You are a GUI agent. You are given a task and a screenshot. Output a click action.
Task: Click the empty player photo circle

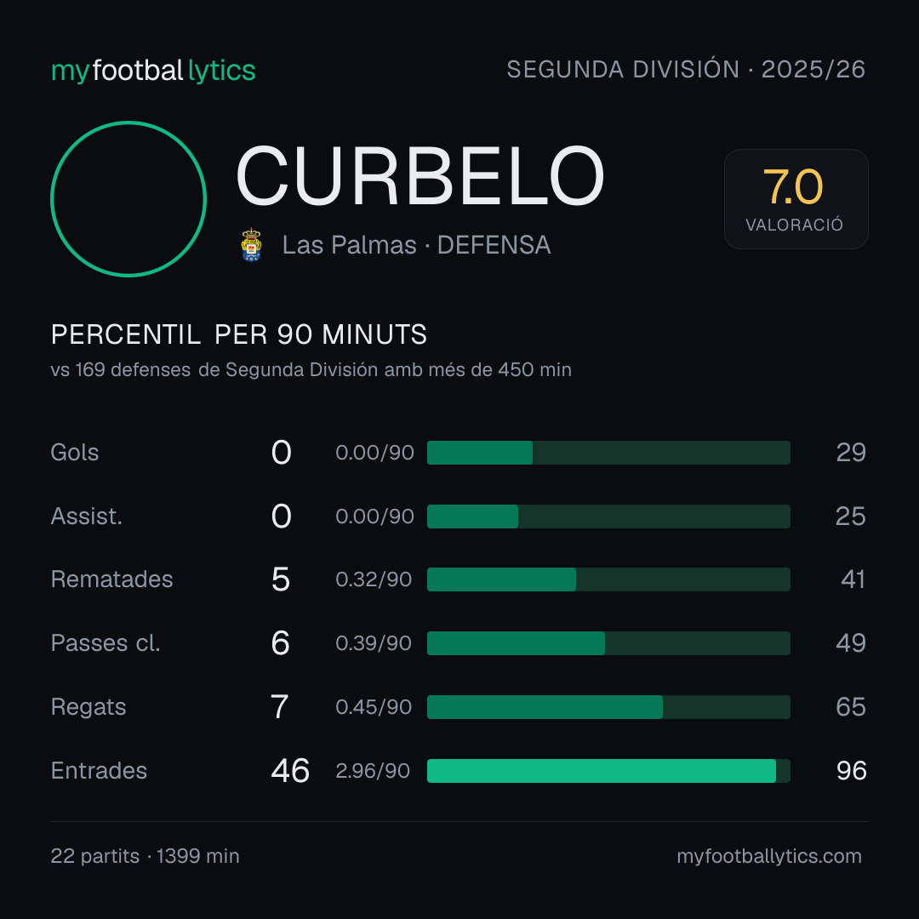128,199
